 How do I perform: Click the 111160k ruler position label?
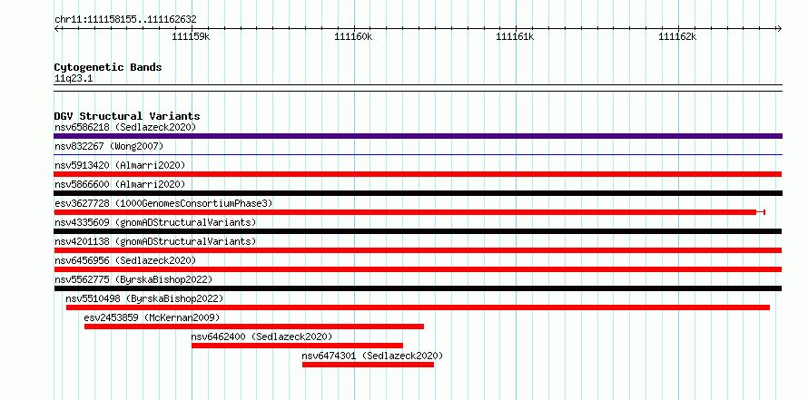[353, 37]
